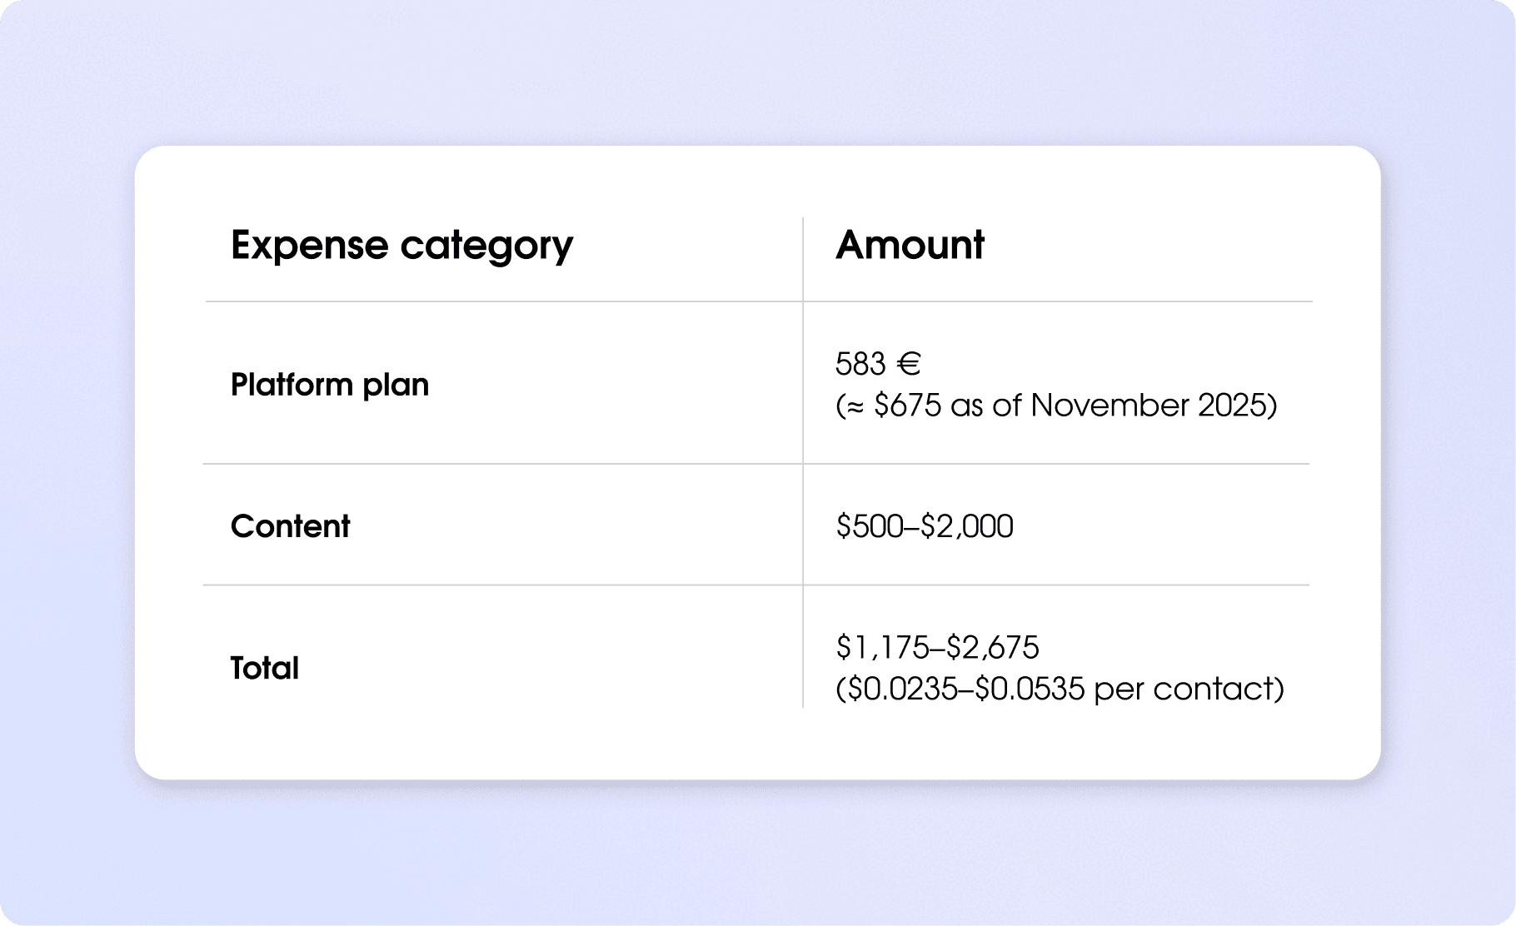The height and width of the screenshot is (926, 1516).
Task: Select the 583 € amount value
Action: tap(877, 364)
